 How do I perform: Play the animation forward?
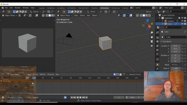[80, 97]
